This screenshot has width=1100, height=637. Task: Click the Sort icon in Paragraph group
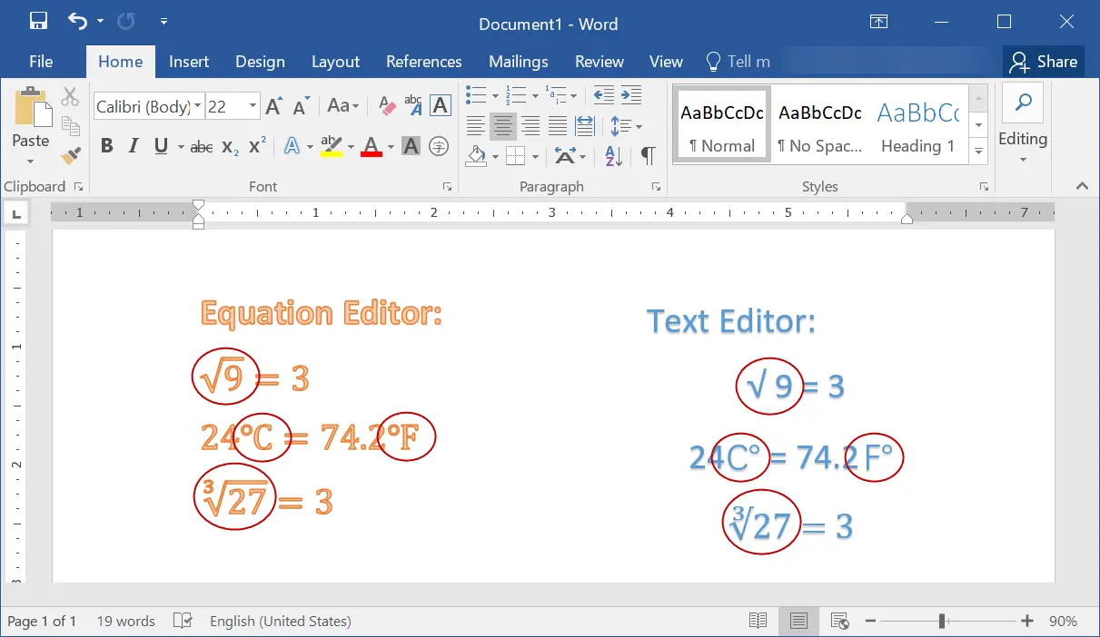[x=610, y=156]
